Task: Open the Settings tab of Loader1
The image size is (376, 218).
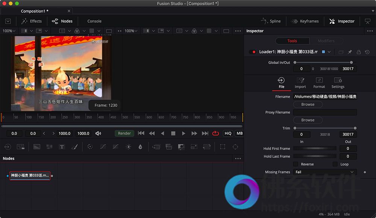Action: tap(338, 83)
